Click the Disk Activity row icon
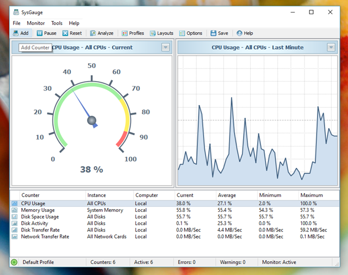 click(x=15, y=223)
